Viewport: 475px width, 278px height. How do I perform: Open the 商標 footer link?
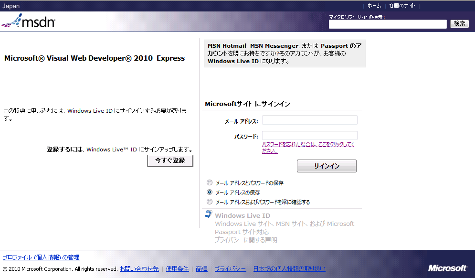[x=202, y=269]
